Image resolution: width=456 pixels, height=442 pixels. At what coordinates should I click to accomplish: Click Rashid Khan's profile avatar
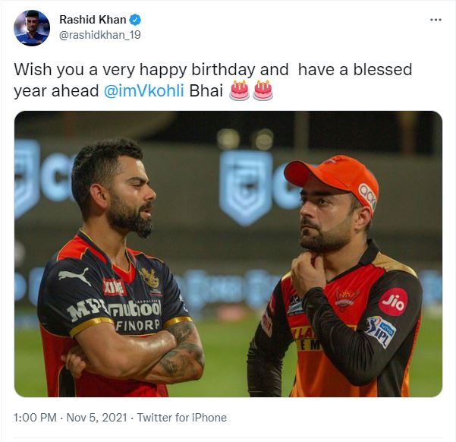32,28
